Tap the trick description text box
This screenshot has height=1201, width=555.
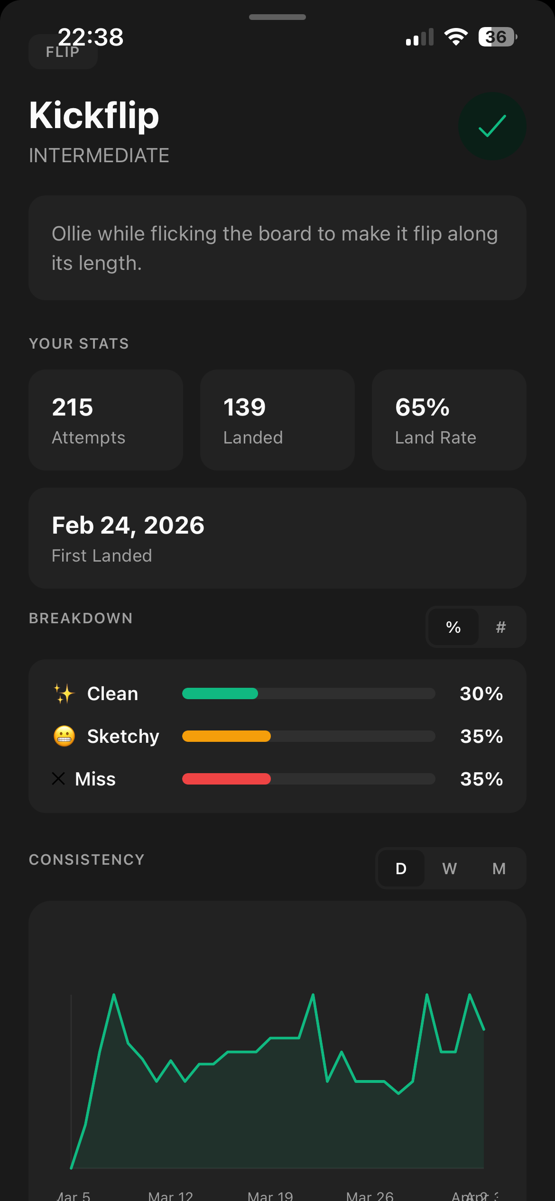pos(277,247)
